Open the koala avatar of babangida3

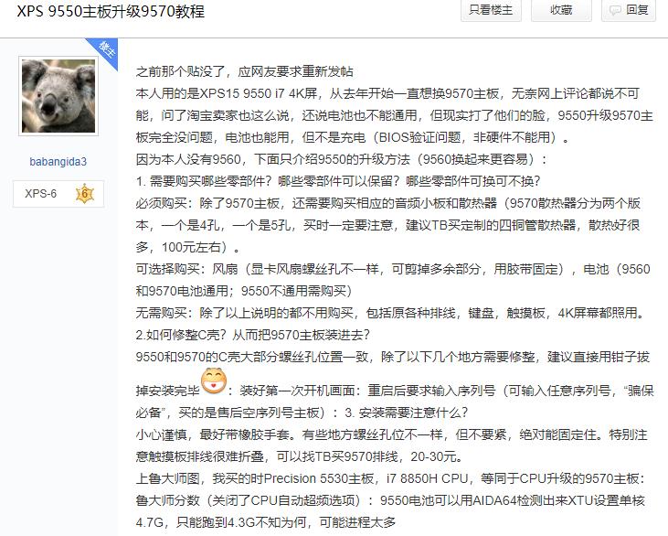[58, 96]
